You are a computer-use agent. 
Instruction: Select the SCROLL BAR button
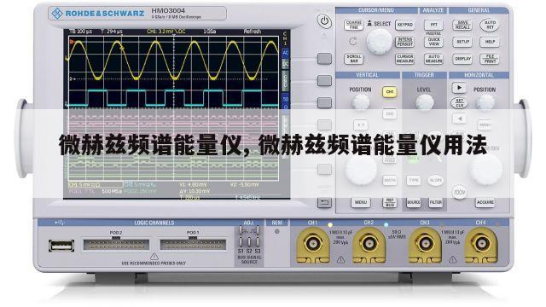tap(354, 59)
